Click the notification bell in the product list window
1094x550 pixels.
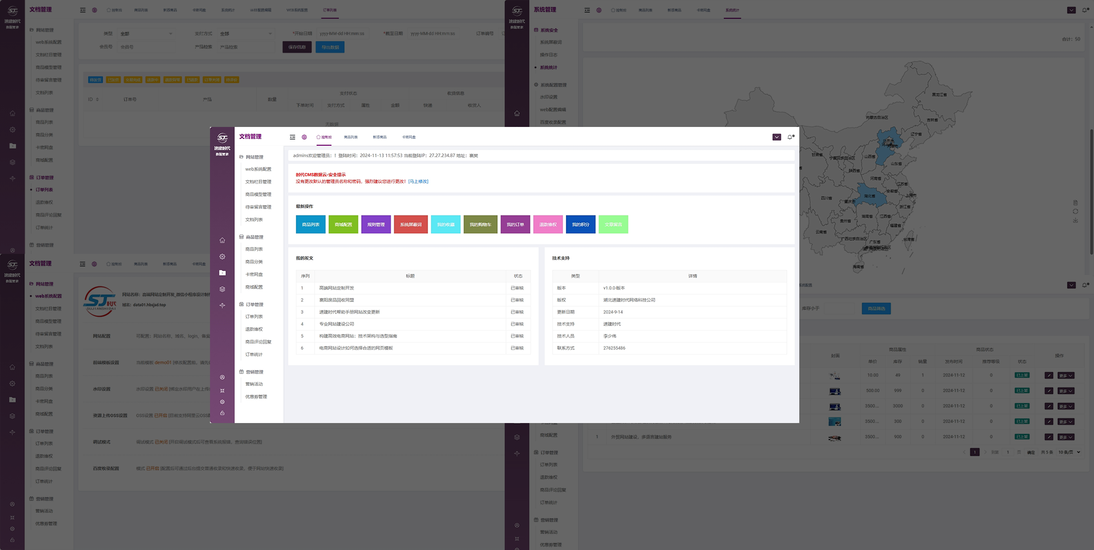[1085, 285]
